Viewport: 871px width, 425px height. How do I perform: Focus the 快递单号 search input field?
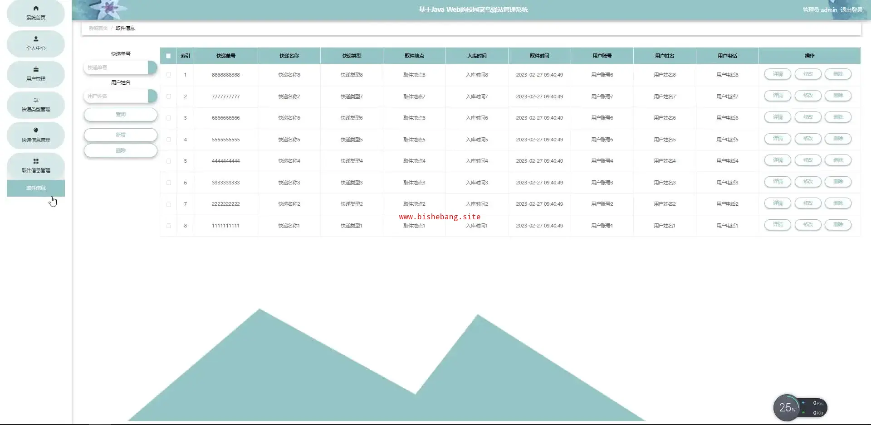click(x=116, y=68)
